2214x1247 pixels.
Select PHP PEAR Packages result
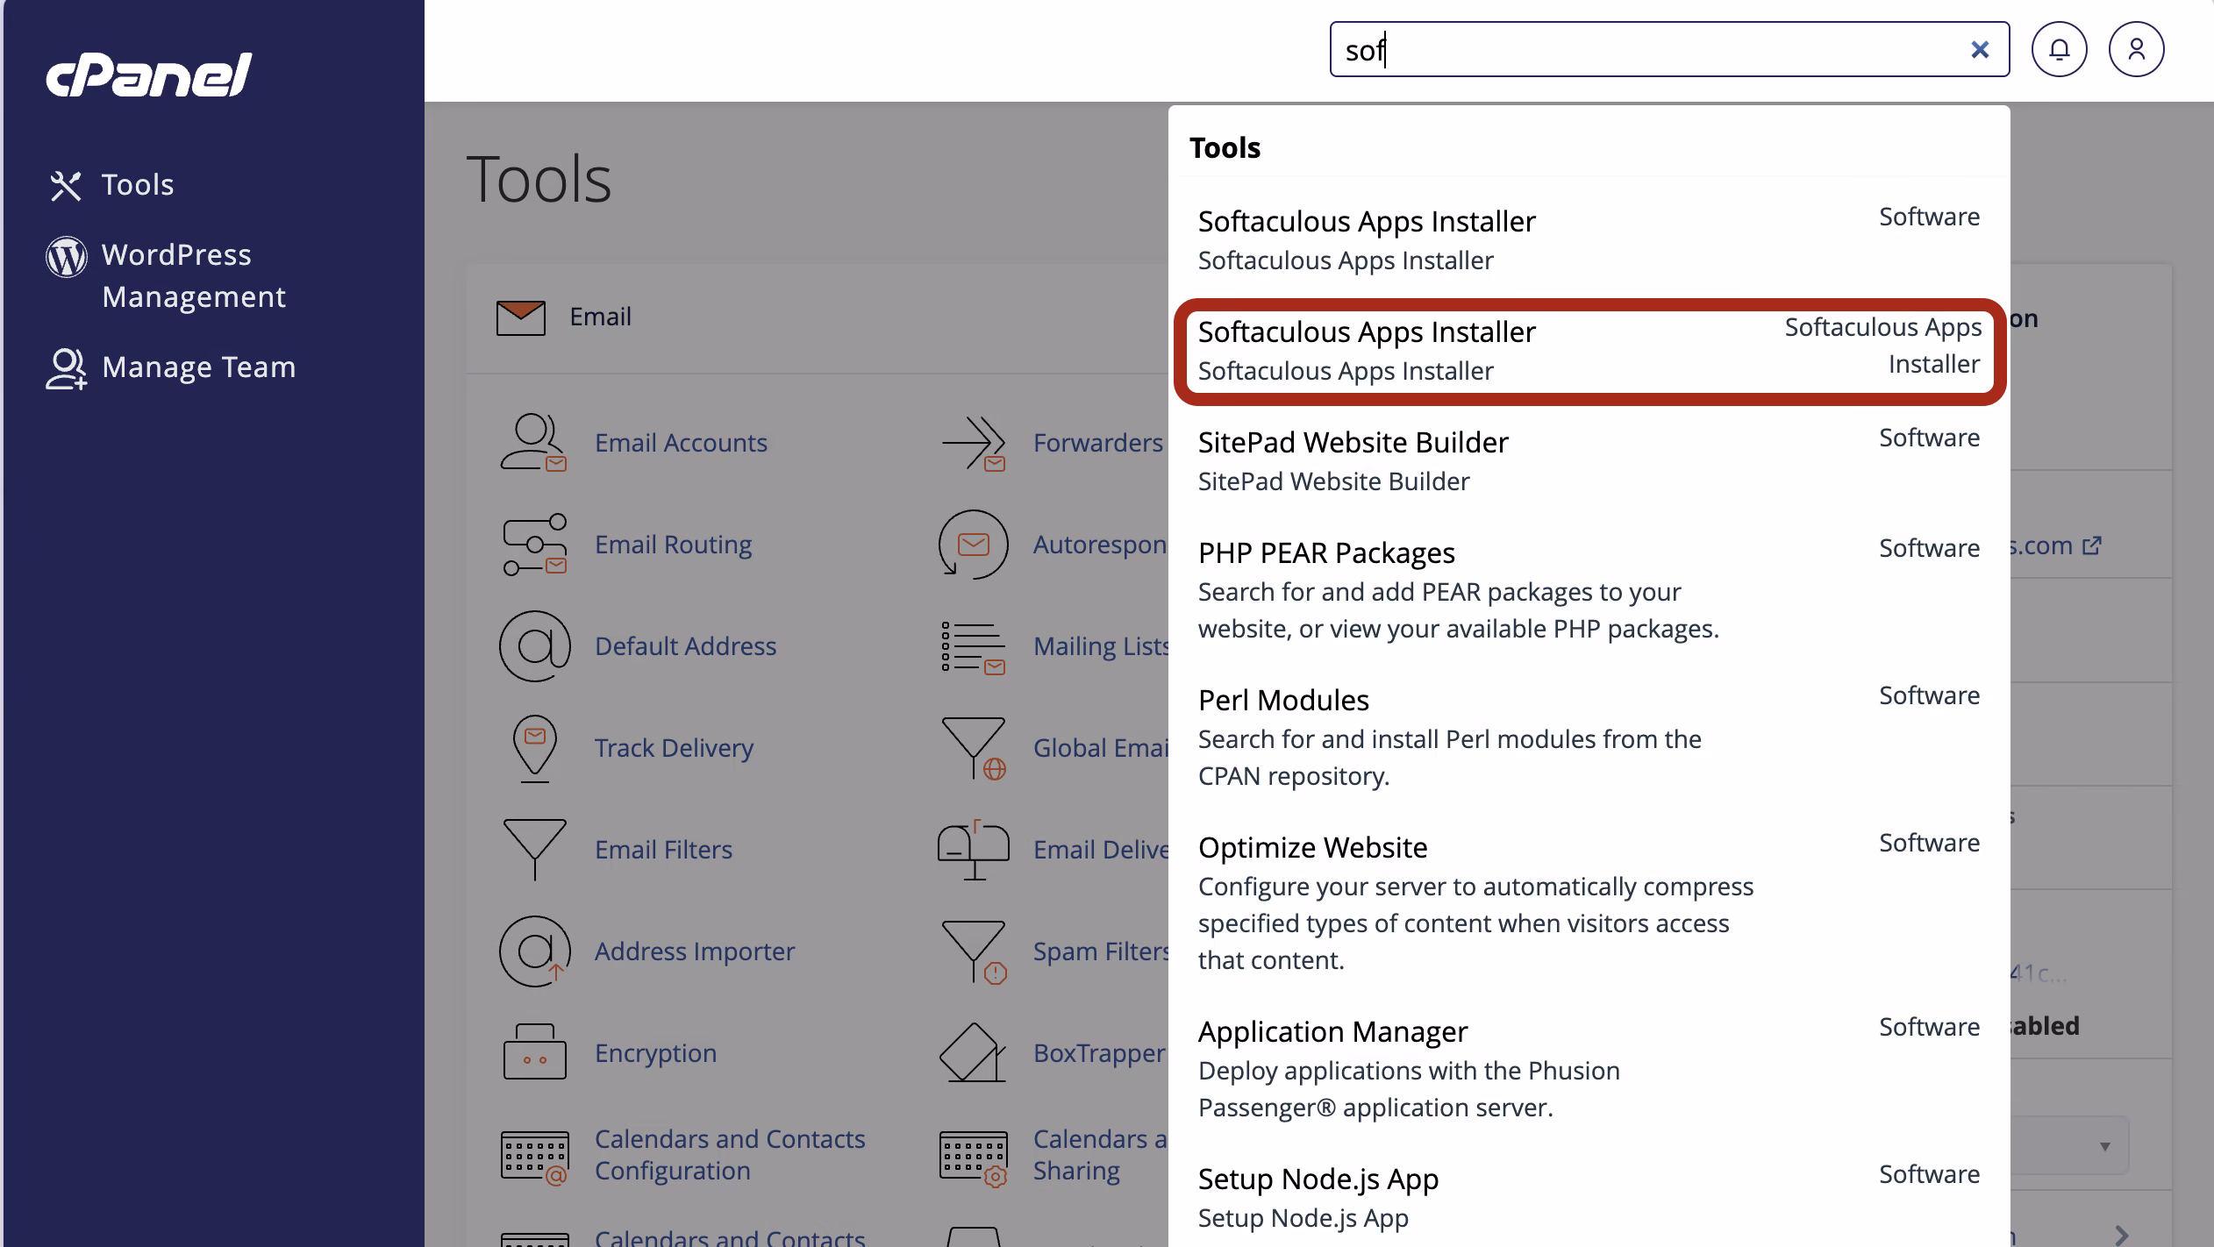click(1589, 589)
